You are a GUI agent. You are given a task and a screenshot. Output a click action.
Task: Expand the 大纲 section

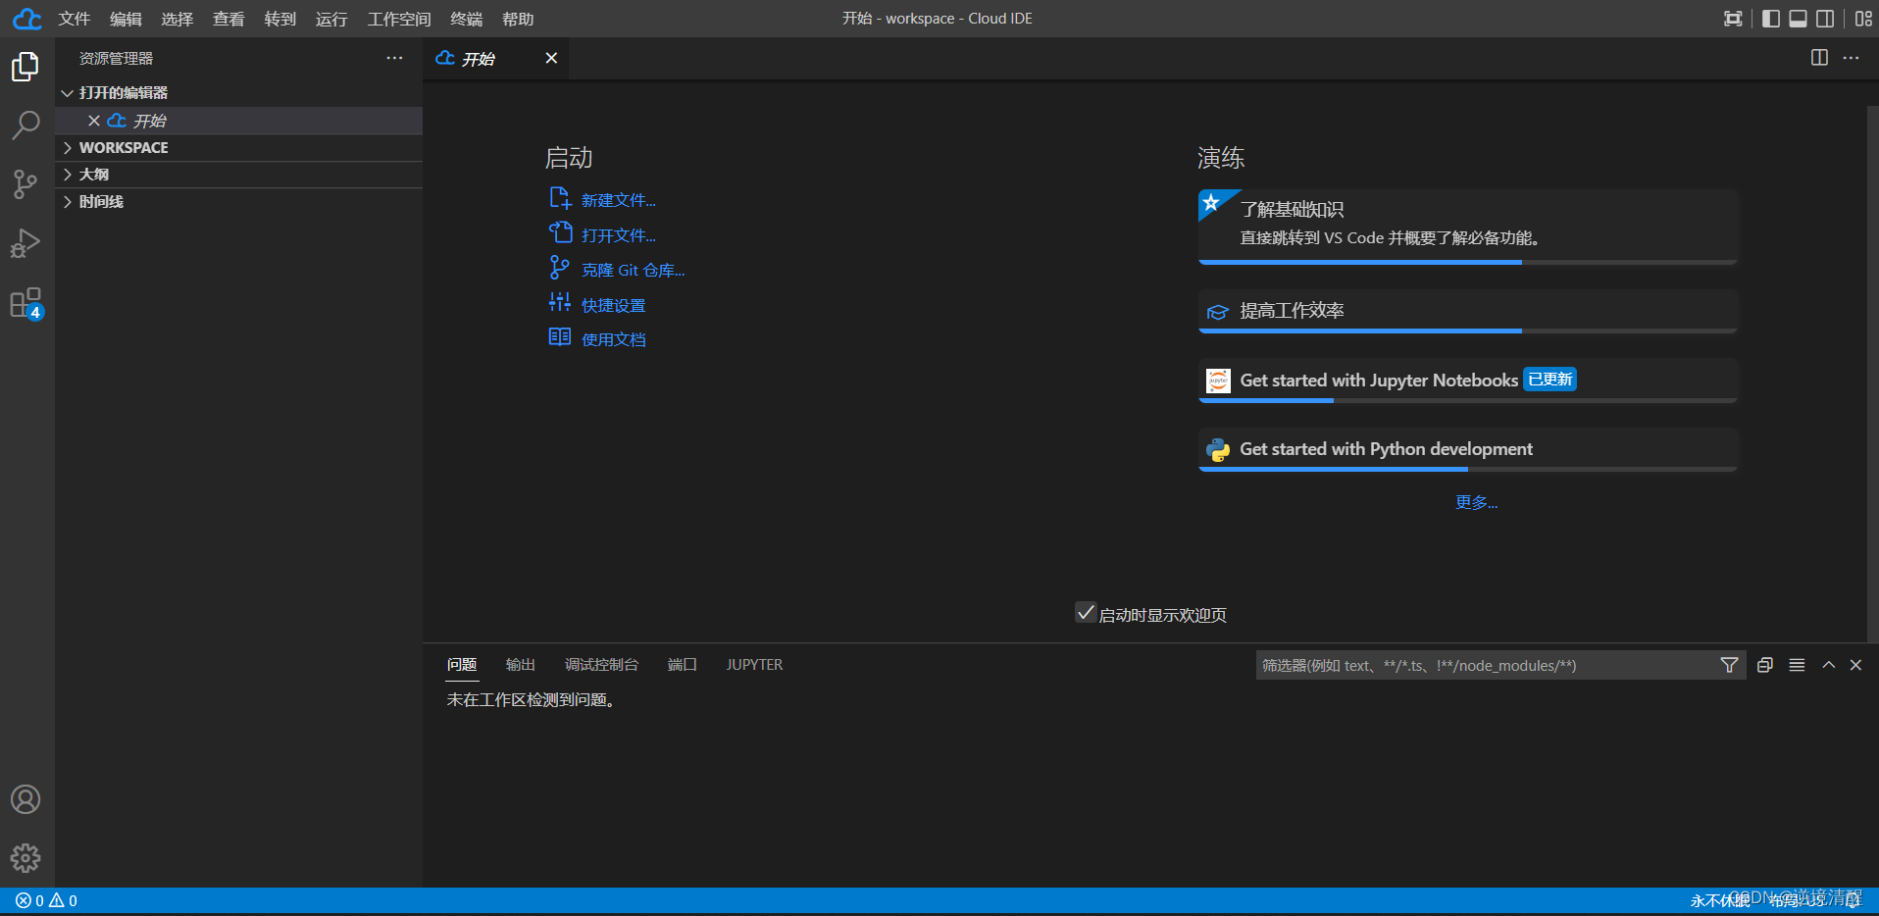coord(239,175)
